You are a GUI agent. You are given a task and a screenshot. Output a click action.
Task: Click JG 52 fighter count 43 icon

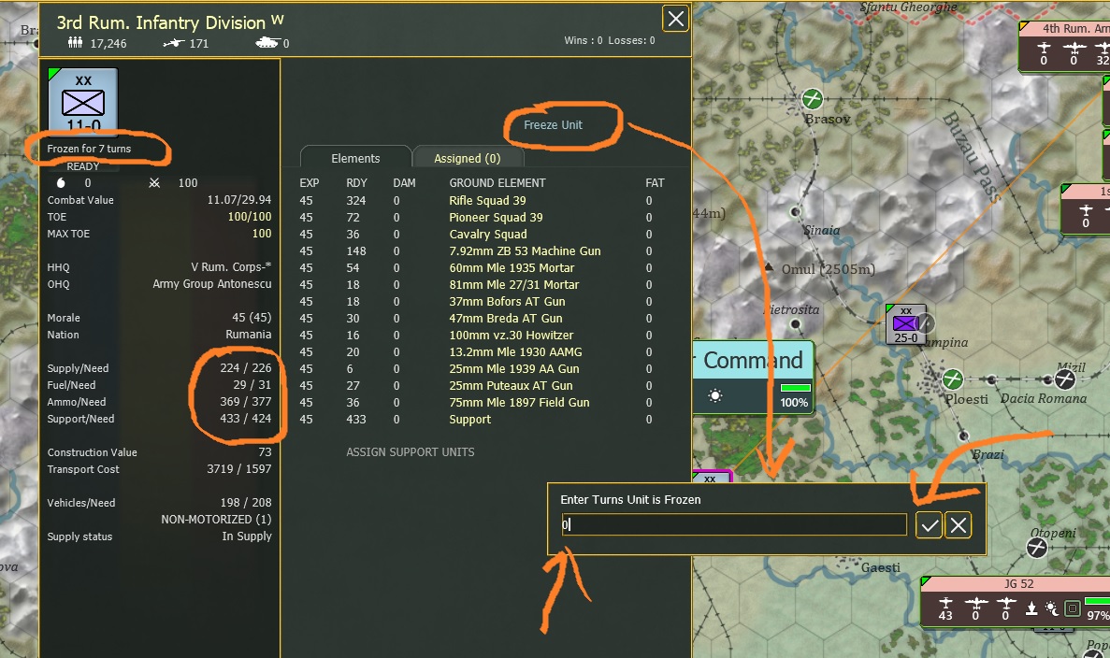click(x=945, y=604)
